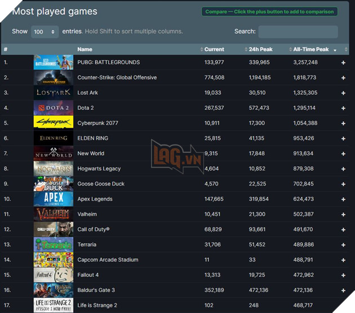Screen dimensions: 355x313
Task: Select the 24h peak value 472,136
Action: (x=258, y=290)
